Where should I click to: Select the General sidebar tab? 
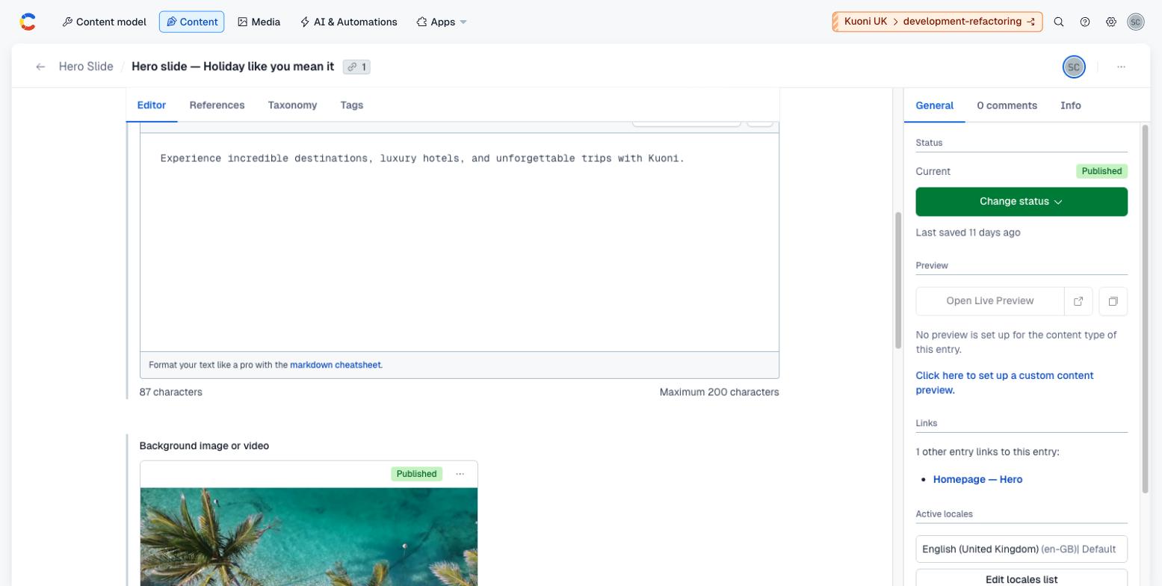coord(935,105)
